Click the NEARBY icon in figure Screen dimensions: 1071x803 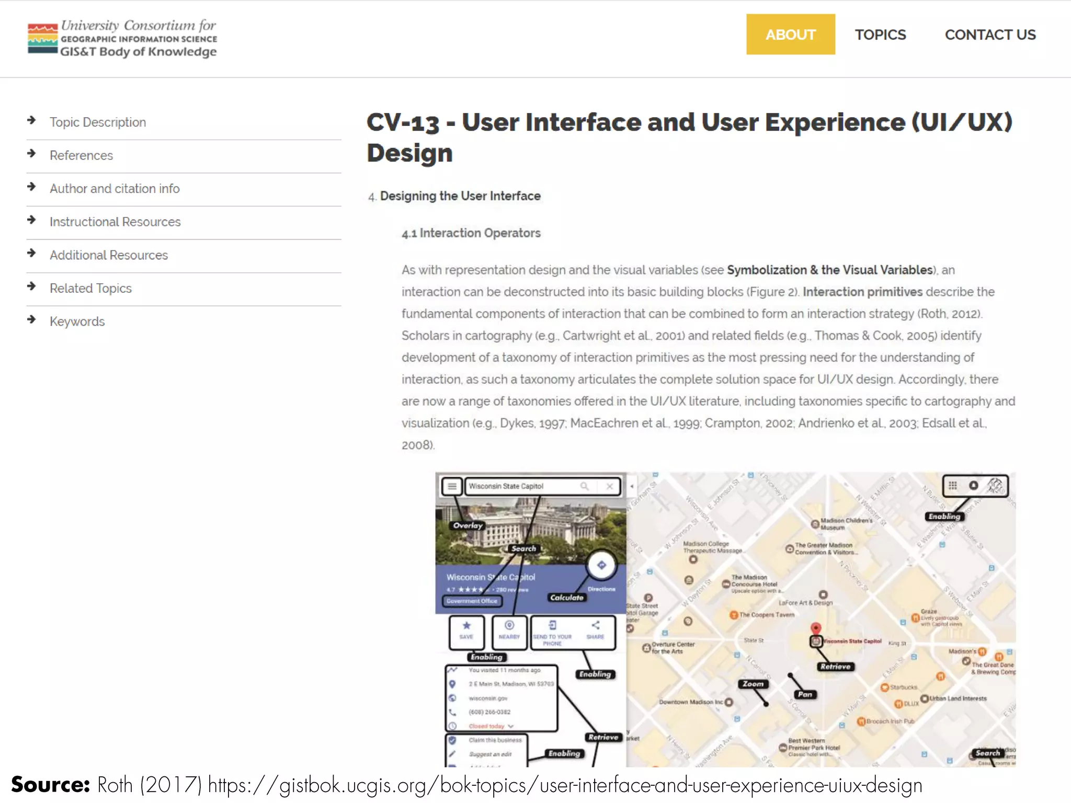click(x=509, y=626)
